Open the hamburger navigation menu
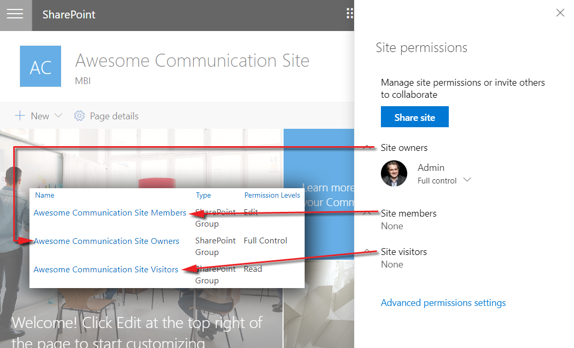Screen dimensions: 574x348 click(x=15, y=14)
